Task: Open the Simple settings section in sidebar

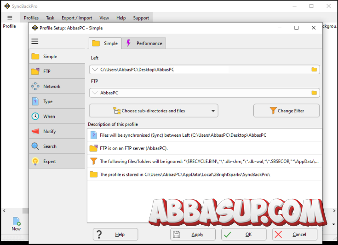Action: [x=57, y=56]
